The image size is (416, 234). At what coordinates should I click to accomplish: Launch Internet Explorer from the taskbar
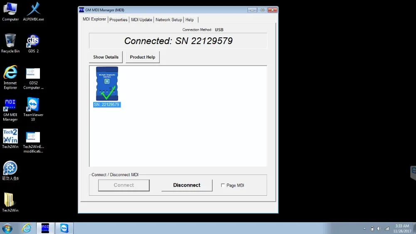tap(27, 228)
